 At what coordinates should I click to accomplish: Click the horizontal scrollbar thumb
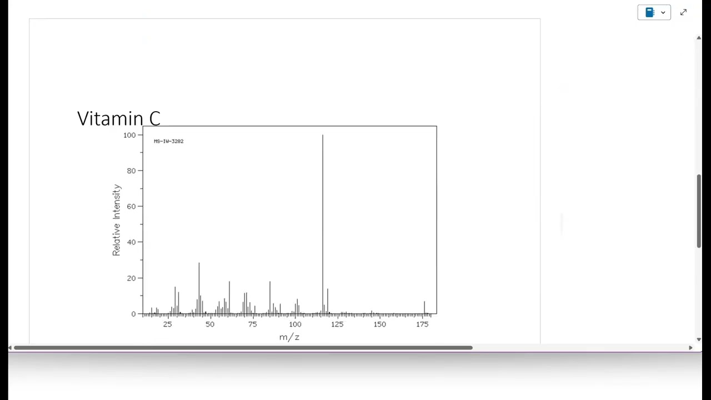coord(243,348)
